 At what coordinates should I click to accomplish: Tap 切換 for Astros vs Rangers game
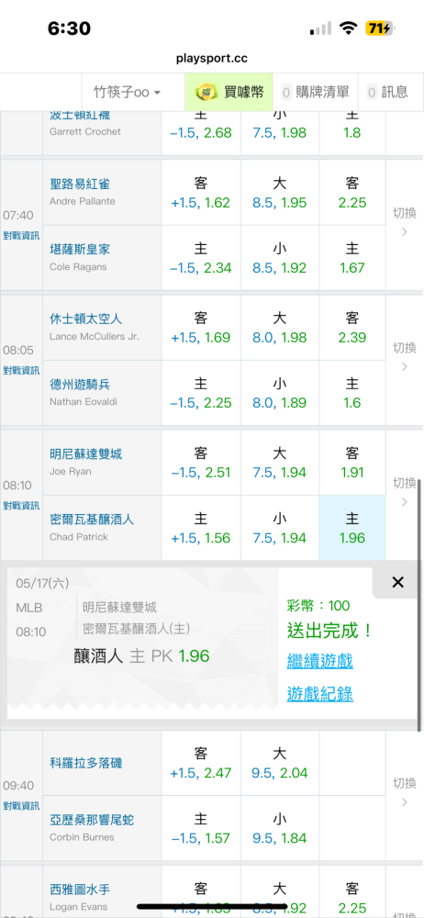pos(404,357)
